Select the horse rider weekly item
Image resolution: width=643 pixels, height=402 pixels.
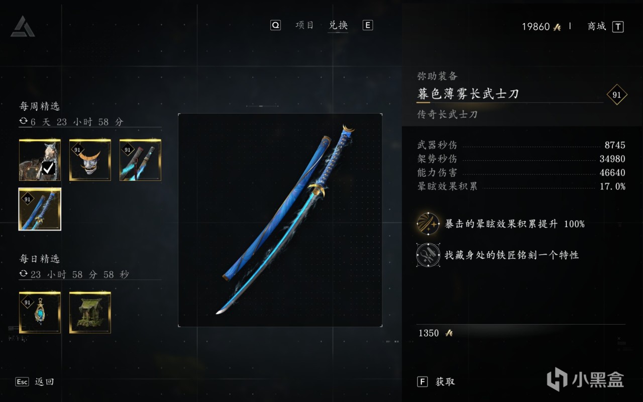(x=40, y=160)
